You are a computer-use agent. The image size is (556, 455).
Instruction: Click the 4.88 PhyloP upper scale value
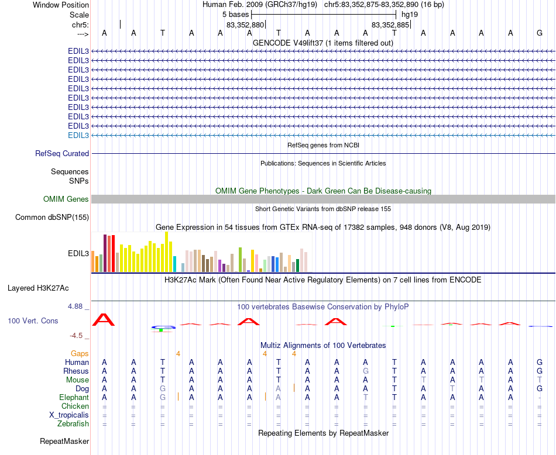click(75, 306)
